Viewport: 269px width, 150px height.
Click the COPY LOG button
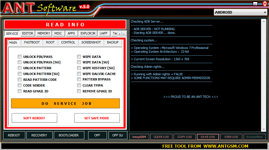pyautogui.click(x=185, y=137)
